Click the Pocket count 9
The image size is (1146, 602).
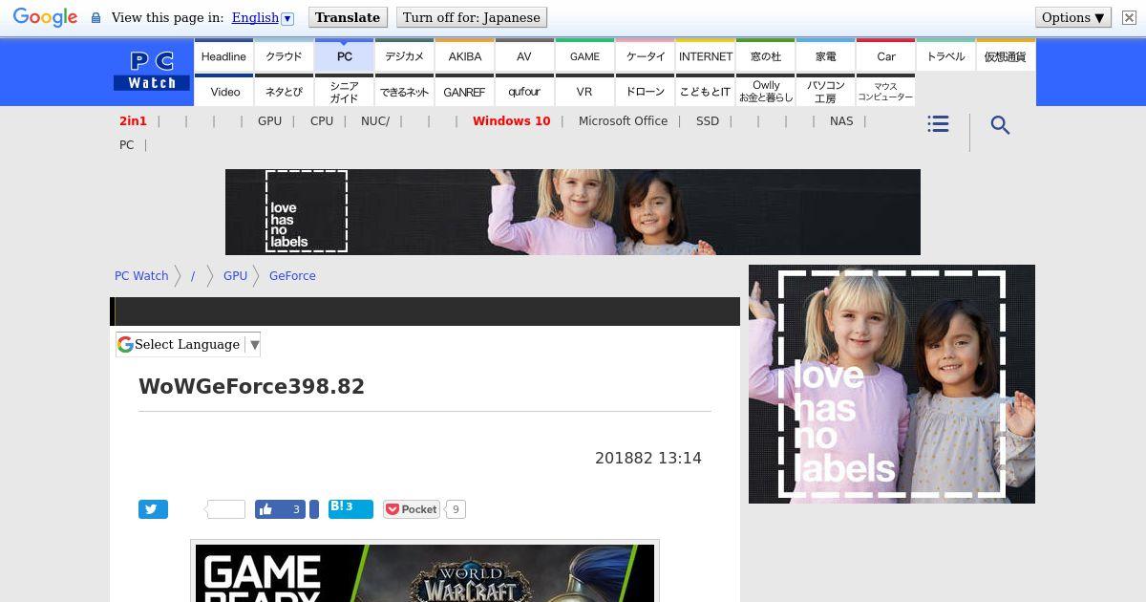coord(456,509)
